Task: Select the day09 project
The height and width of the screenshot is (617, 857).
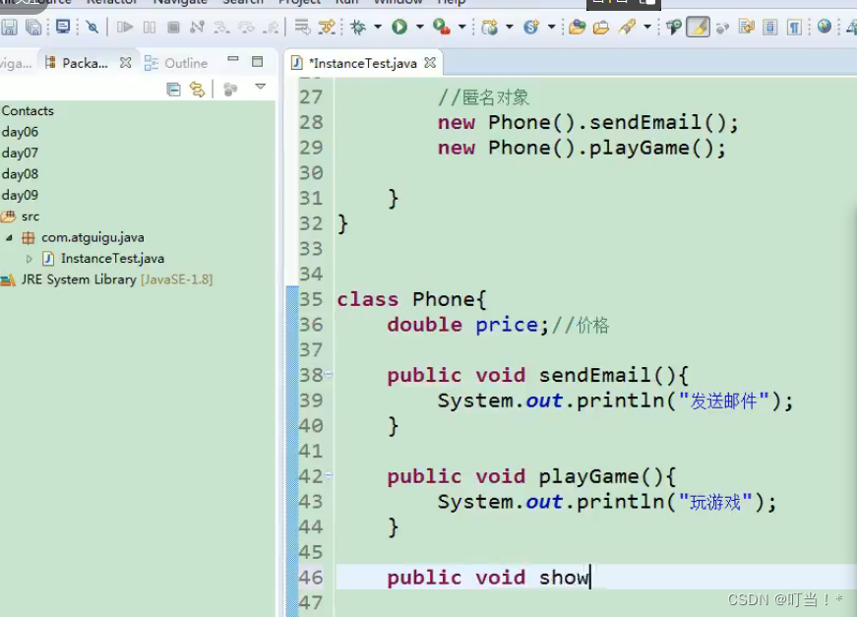Action: point(20,195)
